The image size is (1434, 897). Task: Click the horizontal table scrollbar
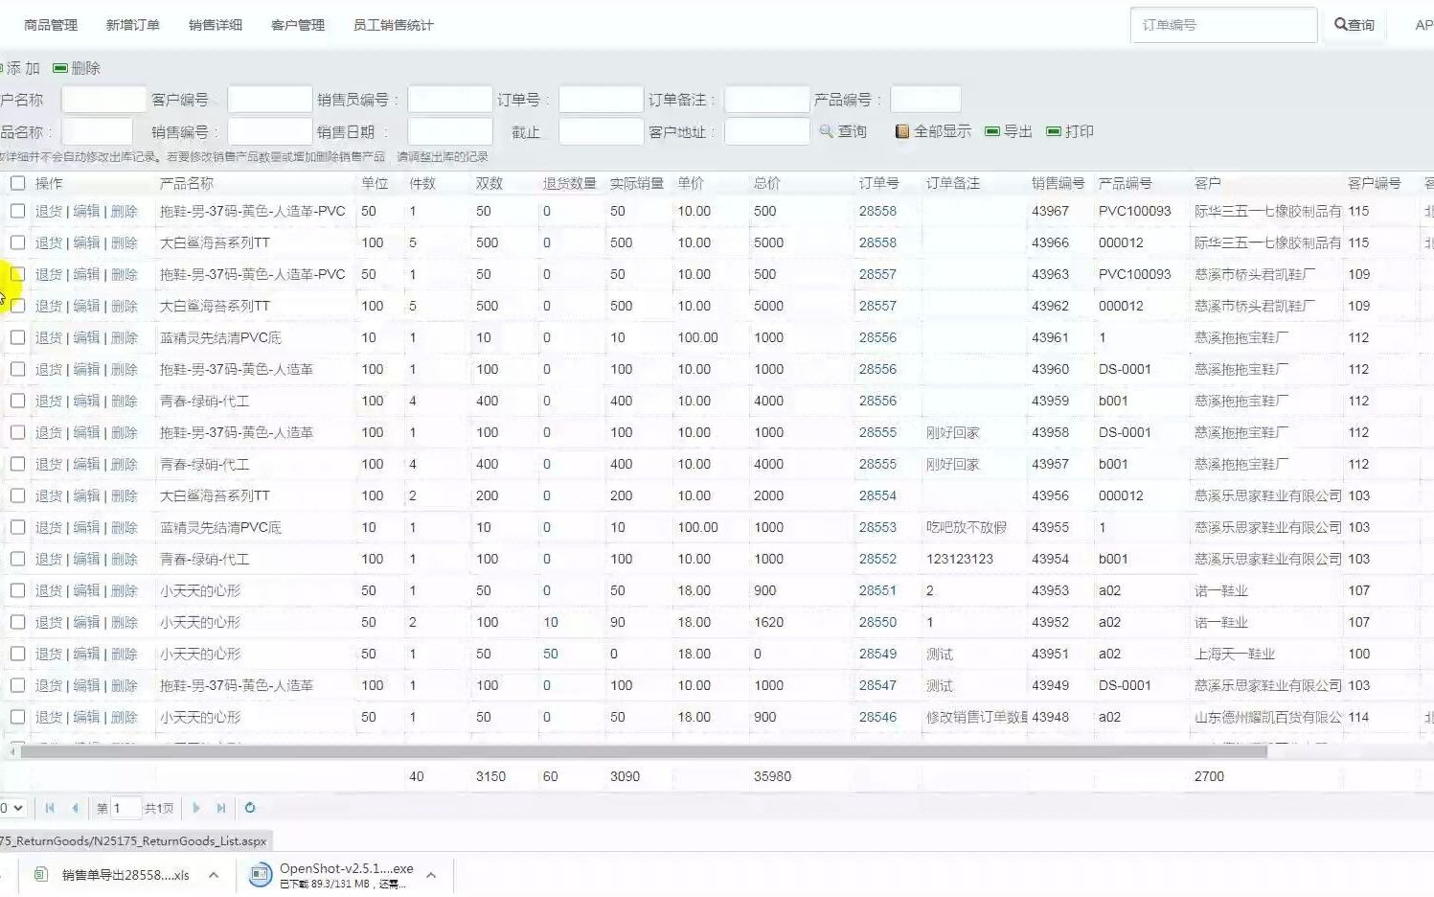pyautogui.click(x=644, y=752)
